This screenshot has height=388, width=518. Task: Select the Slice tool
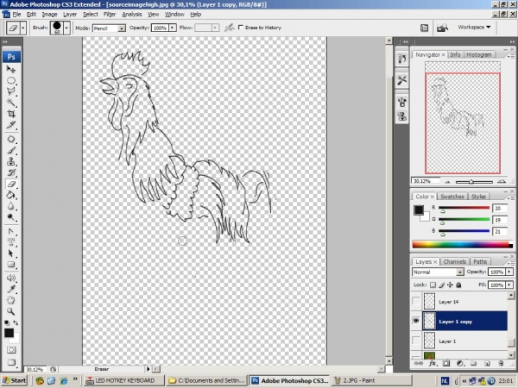coord(11,125)
